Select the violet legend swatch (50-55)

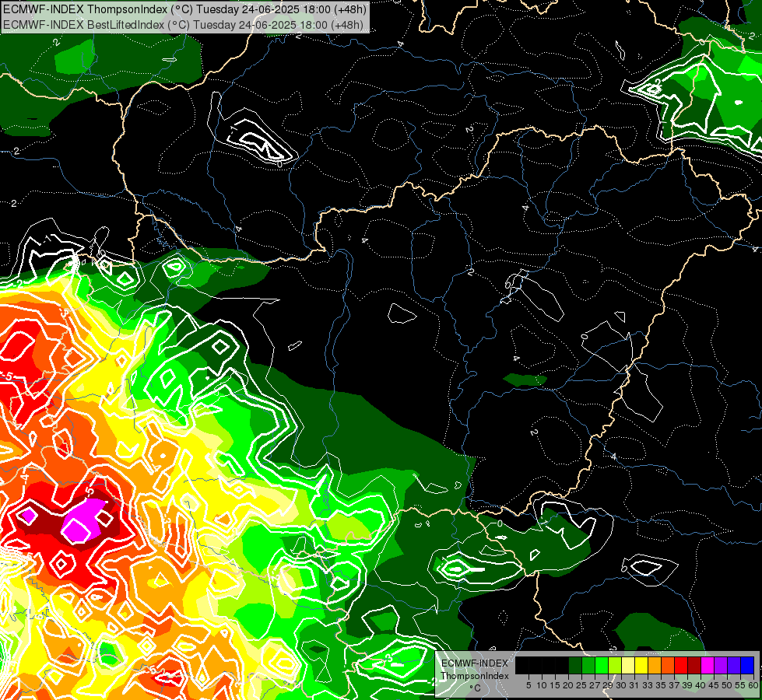(734, 665)
